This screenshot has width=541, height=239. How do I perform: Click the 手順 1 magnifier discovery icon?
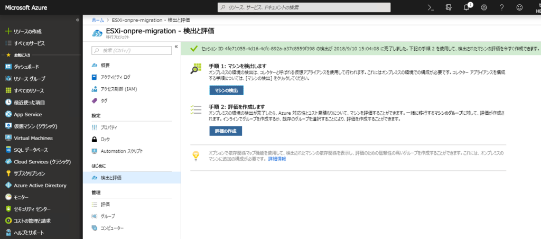pyautogui.click(x=195, y=69)
